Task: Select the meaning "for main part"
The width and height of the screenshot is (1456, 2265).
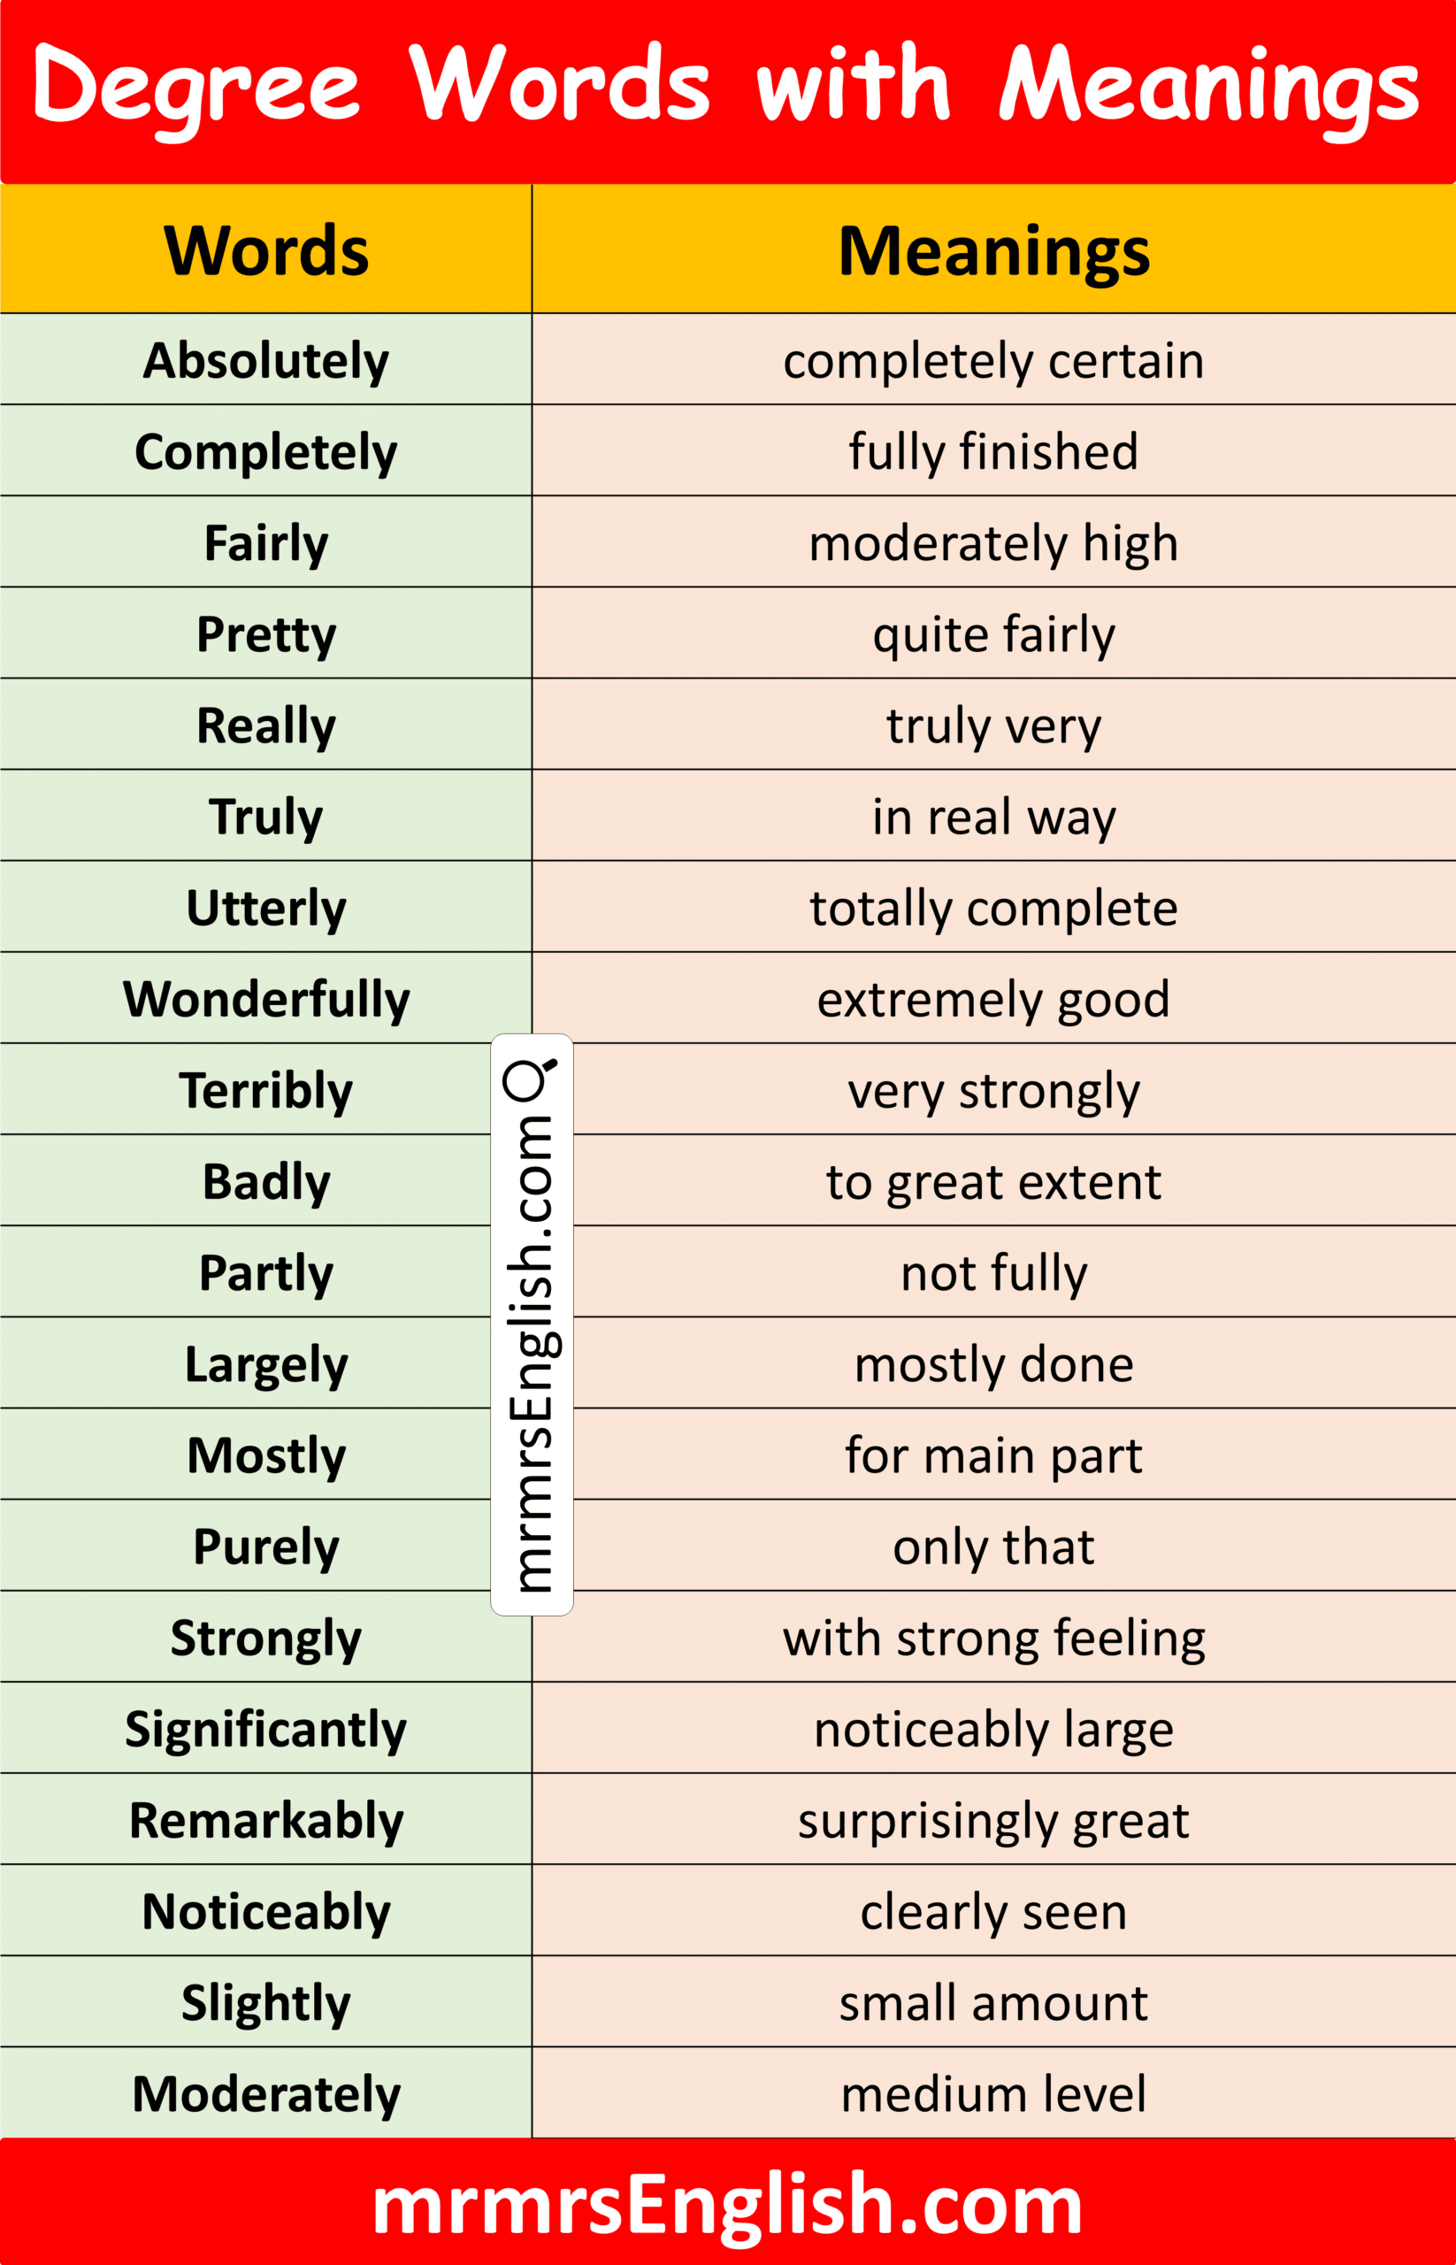Action: coord(993,1455)
